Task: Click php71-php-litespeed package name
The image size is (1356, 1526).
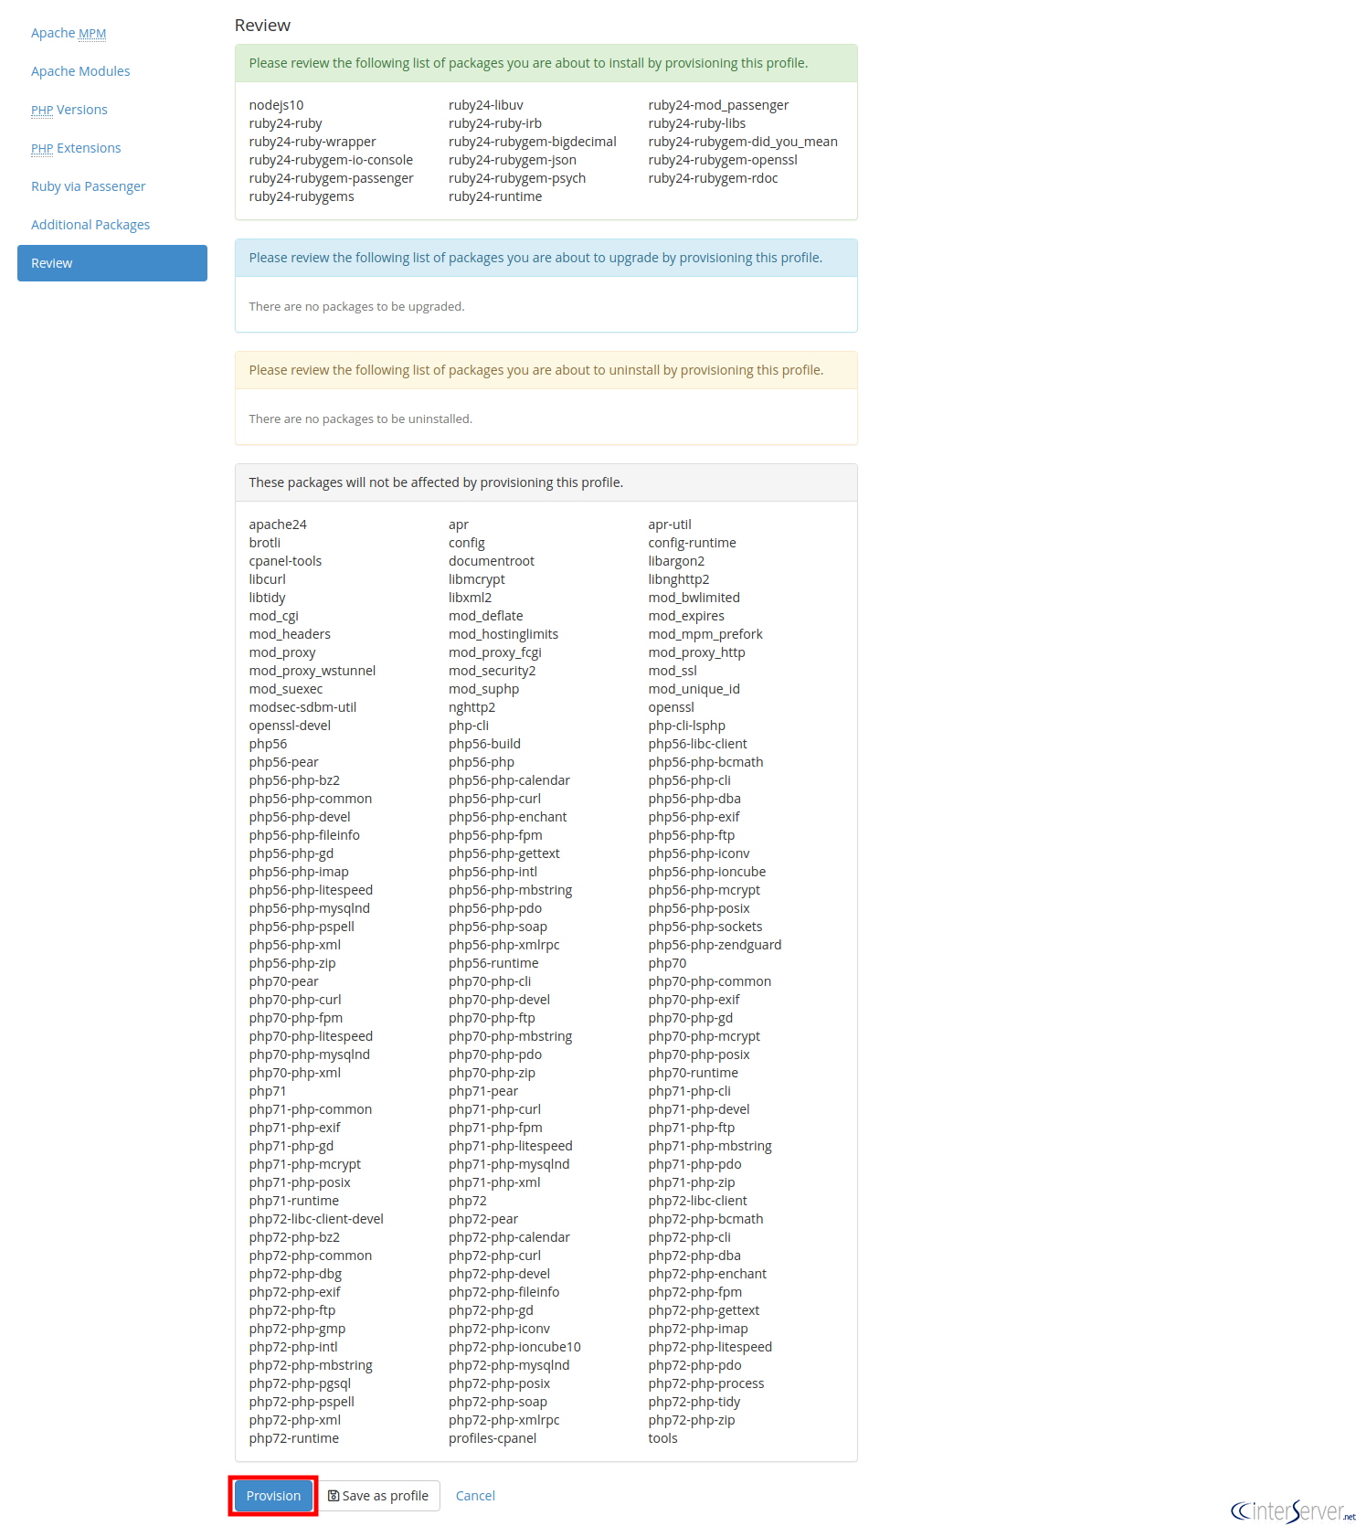Action: (x=511, y=1146)
